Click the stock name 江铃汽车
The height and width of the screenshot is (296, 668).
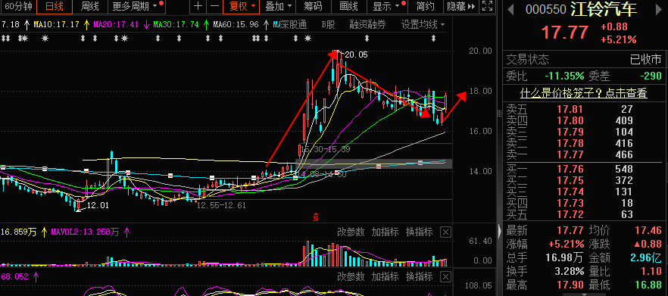click(604, 9)
